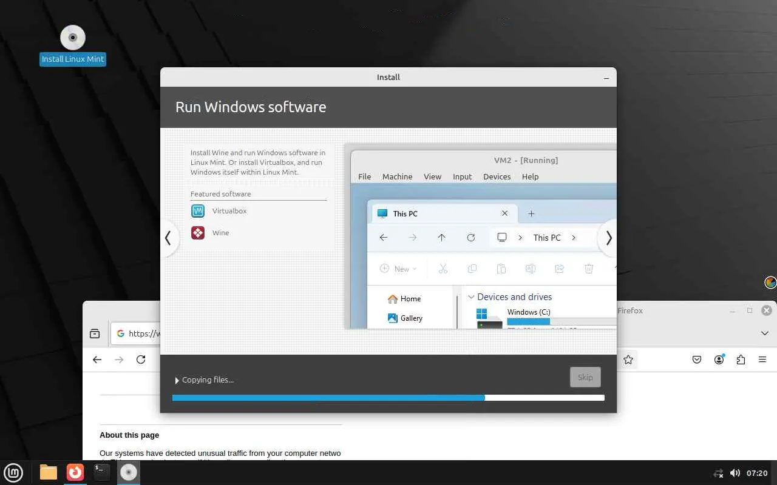Click the "About this page" heading in Firefox
Viewport: 777px width, 485px height.
(x=129, y=435)
